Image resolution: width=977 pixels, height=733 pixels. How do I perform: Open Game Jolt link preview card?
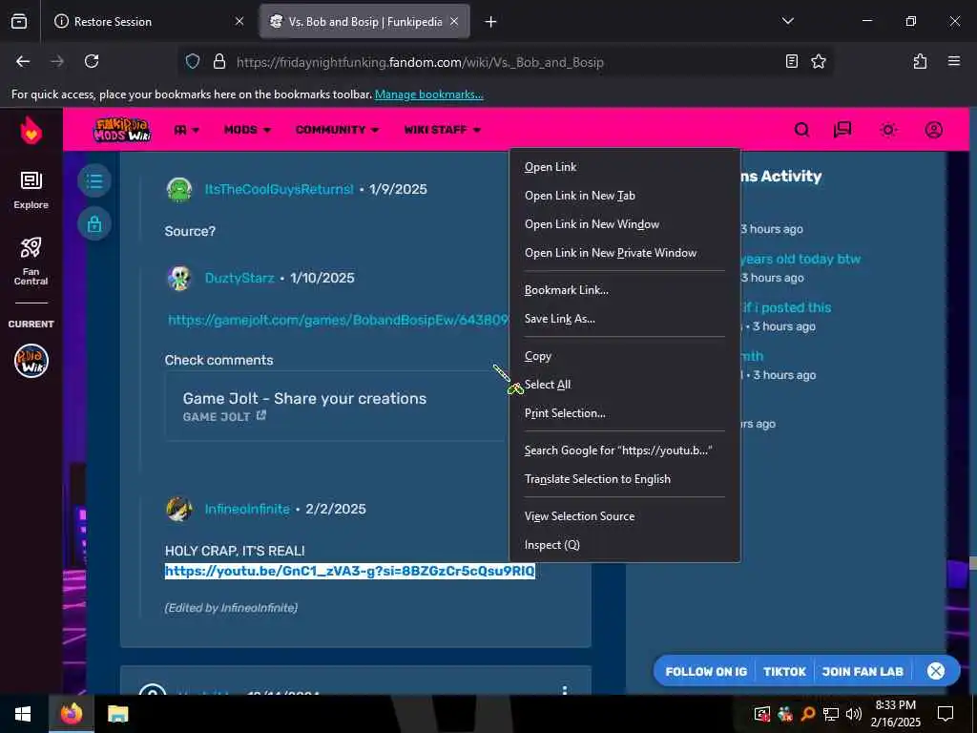(337, 407)
